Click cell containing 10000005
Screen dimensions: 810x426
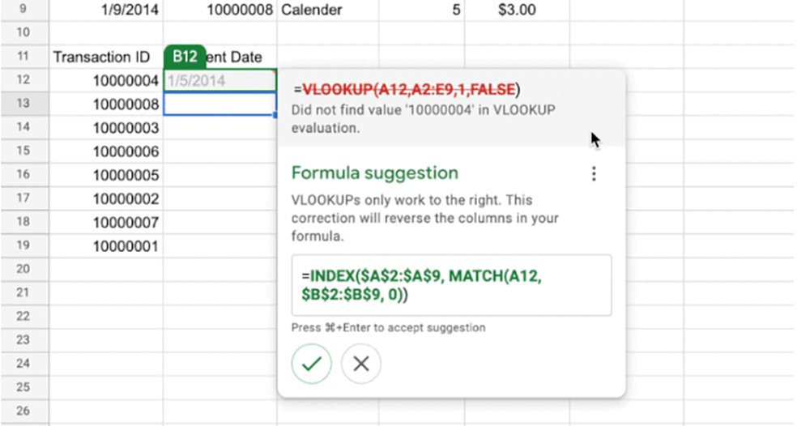point(106,175)
